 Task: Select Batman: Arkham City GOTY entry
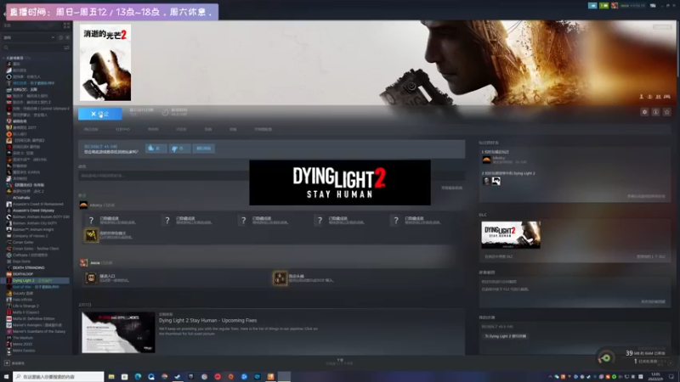pyautogui.click(x=35, y=223)
